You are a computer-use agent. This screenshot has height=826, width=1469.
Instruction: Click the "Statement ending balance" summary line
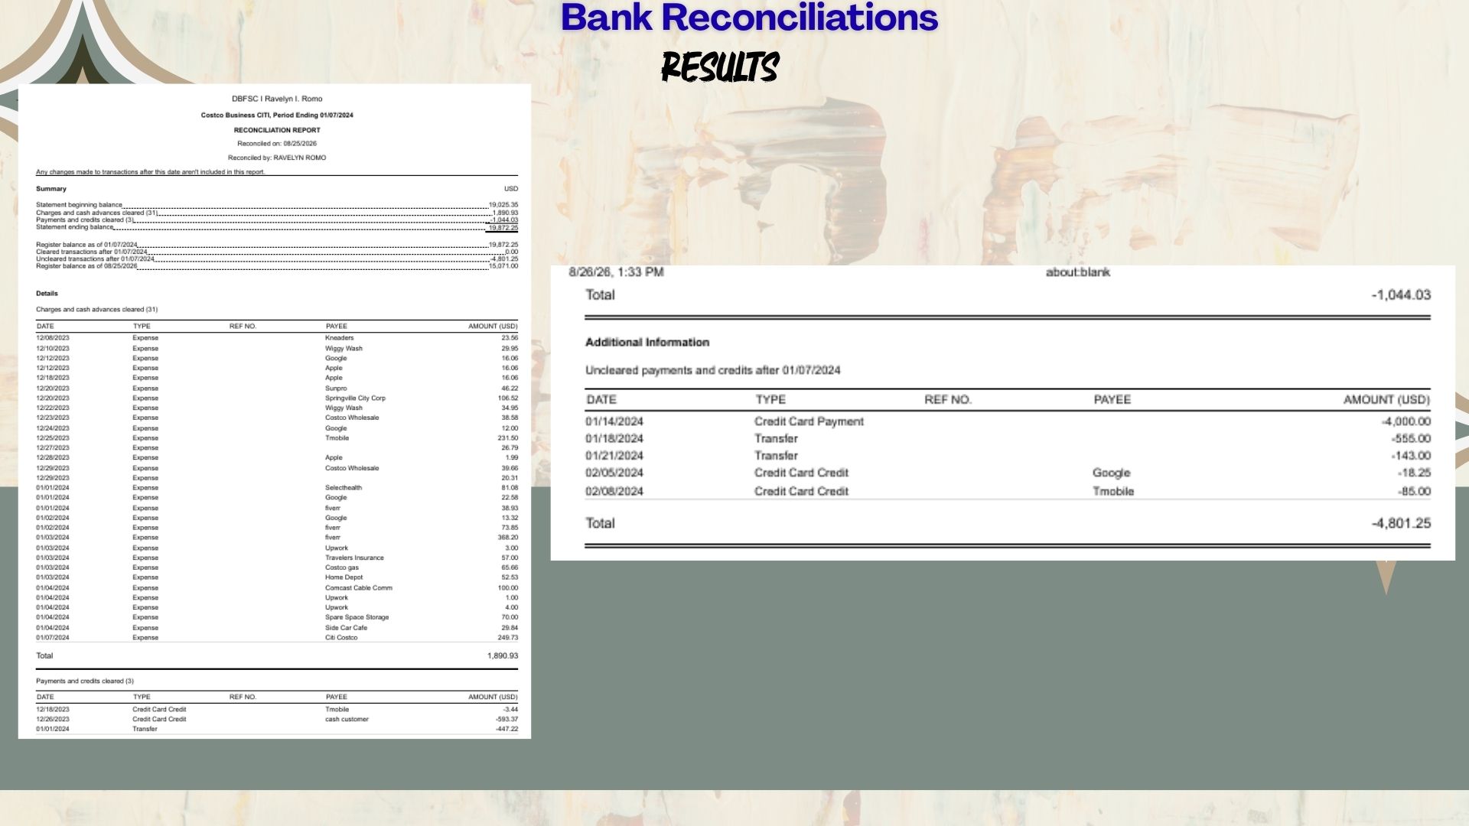277,227
